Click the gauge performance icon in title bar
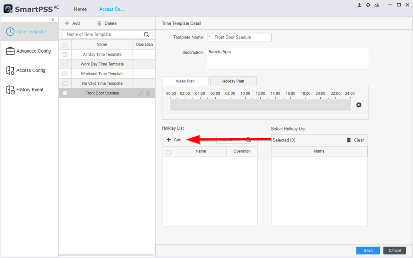 (x=377, y=5)
